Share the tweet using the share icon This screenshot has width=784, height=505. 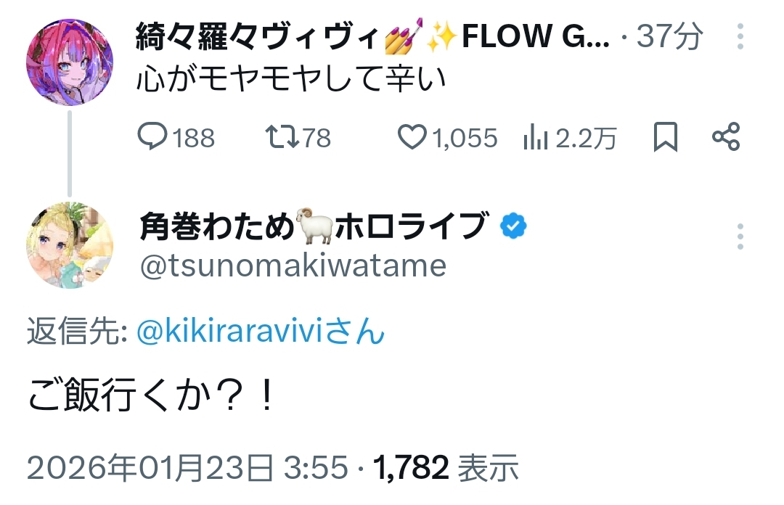pos(725,137)
